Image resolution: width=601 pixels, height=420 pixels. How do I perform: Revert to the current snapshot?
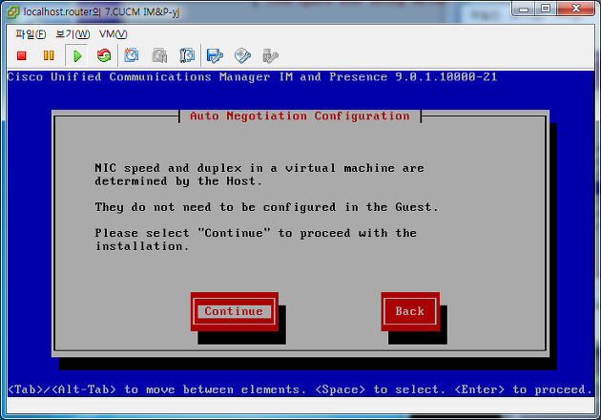[x=159, y=55]
